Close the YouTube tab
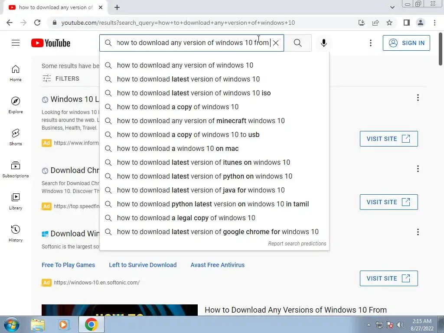The height and width of the screenshot is (333, 444). (101, 7)
